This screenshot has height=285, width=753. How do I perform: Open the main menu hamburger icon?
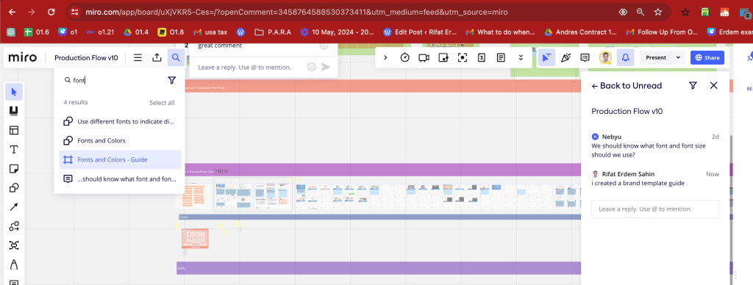point(138,57)
